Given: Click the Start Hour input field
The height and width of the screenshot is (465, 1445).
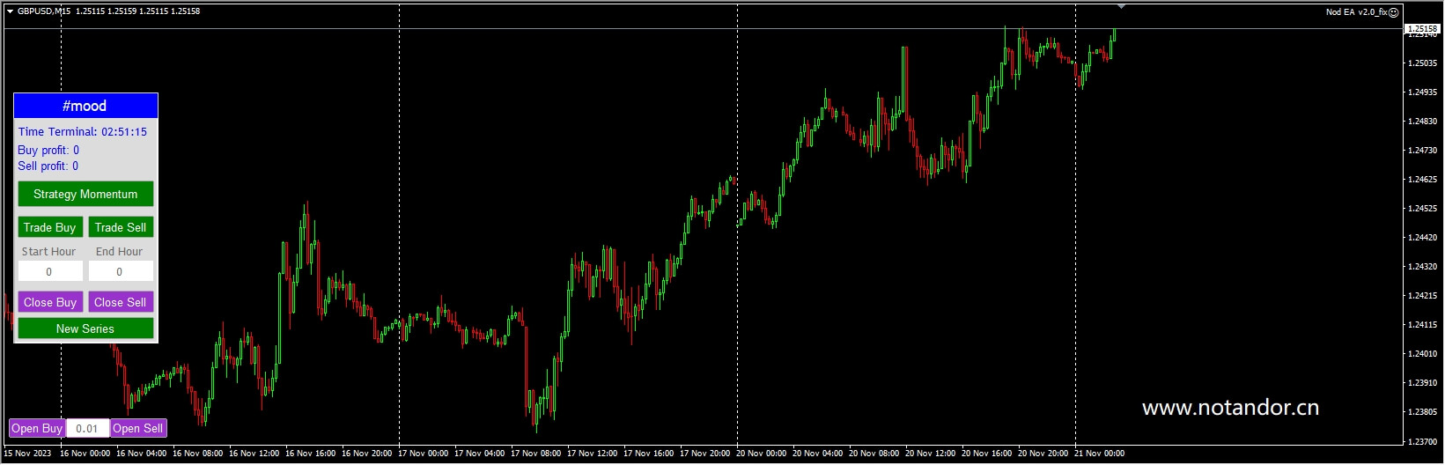Looking at the screenshot, I should 50,272.
